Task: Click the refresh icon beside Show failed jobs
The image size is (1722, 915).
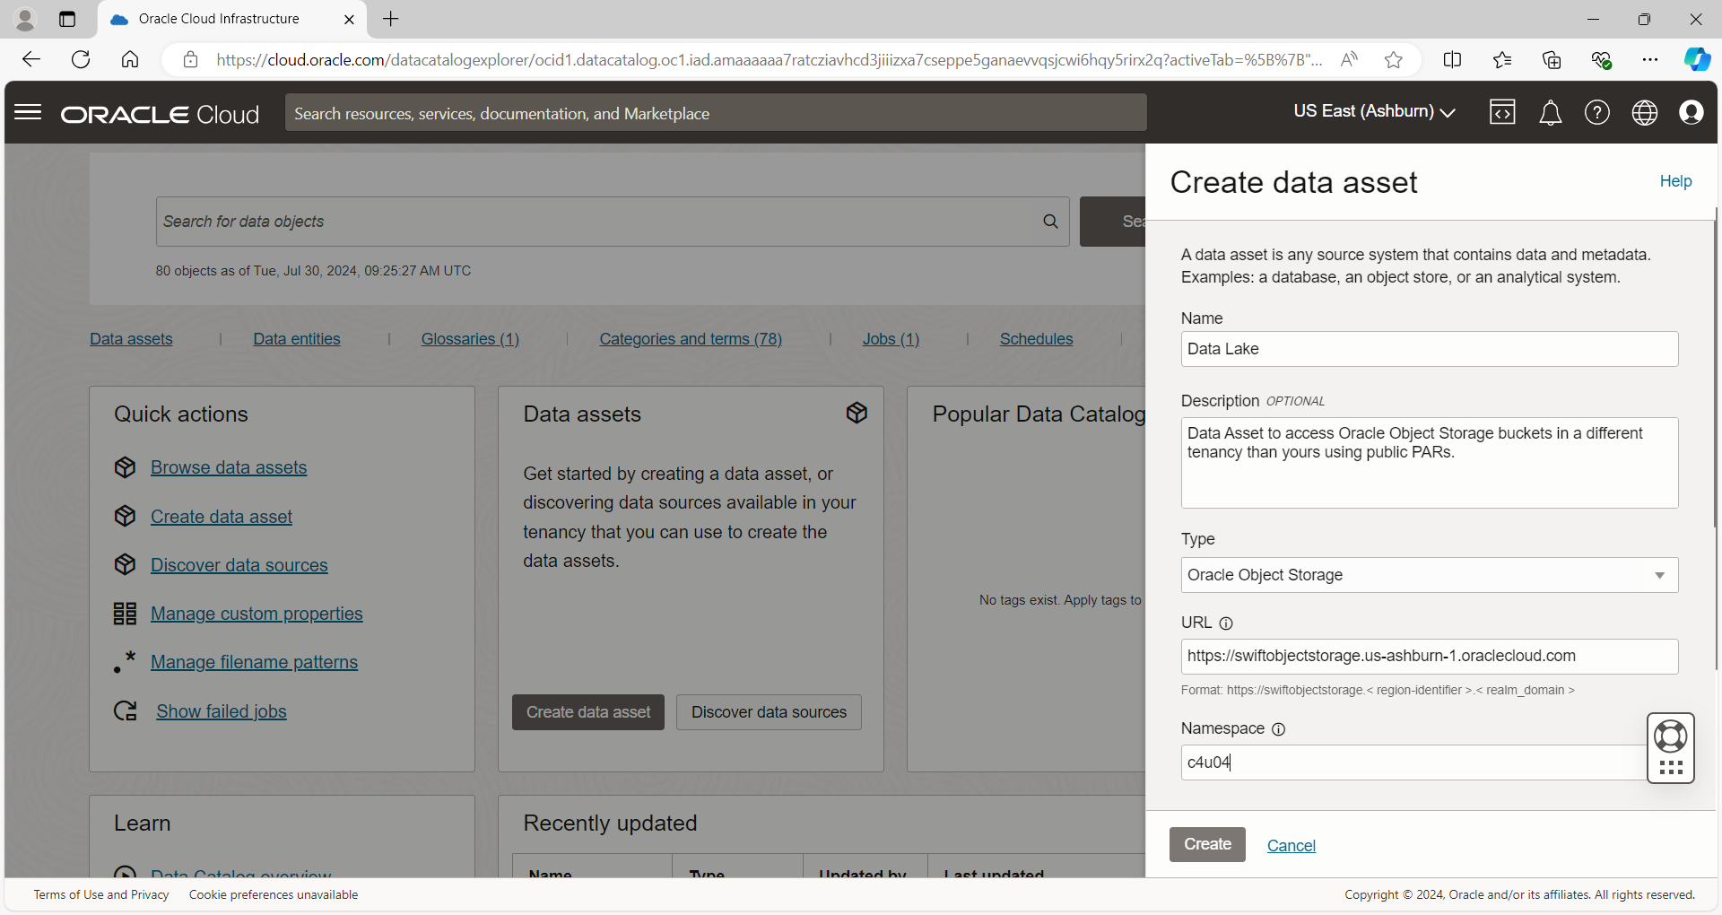Action: click(x=125, y=711)
